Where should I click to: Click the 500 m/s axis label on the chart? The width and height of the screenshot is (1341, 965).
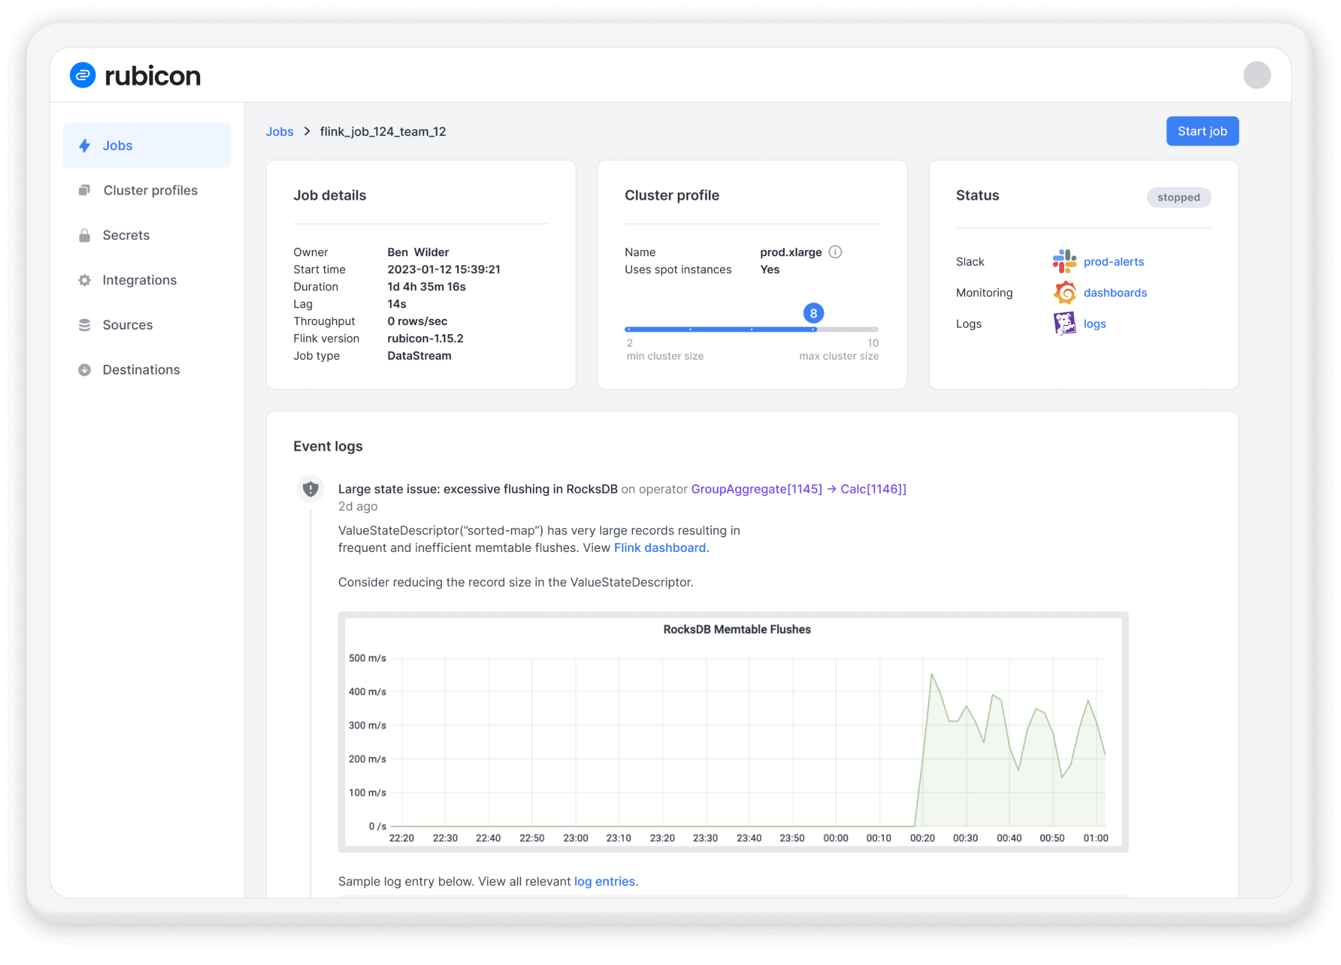click(x=367, y=658)
